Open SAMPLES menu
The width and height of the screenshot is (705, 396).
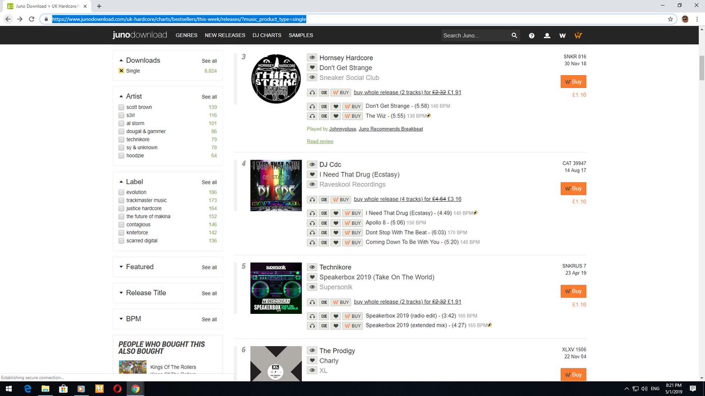click(301, 35)
